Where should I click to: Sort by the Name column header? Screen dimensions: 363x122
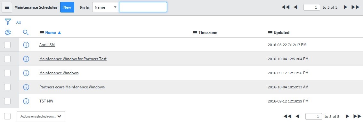(51, 33)
